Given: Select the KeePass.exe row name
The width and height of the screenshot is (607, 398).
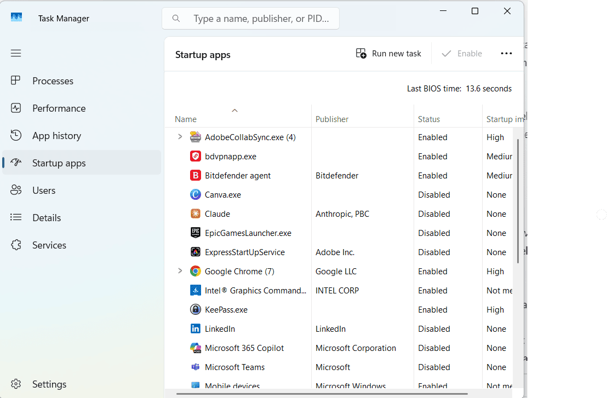Looking at the screenshot, I should (x=226, y=310).
